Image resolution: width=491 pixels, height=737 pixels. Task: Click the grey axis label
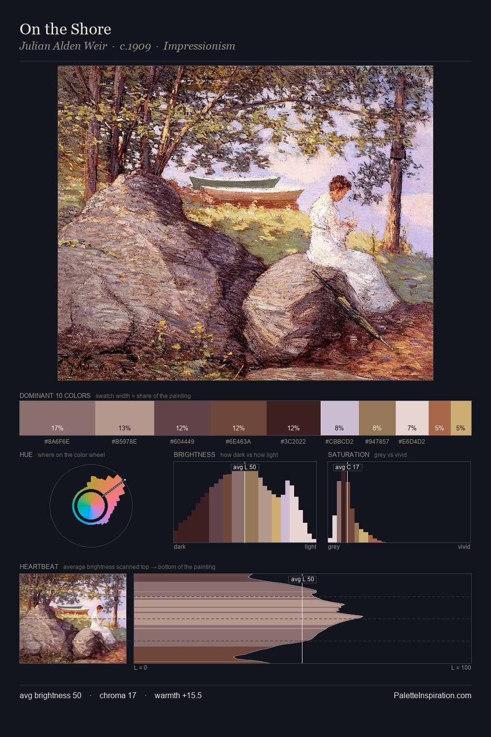[334, 547]
